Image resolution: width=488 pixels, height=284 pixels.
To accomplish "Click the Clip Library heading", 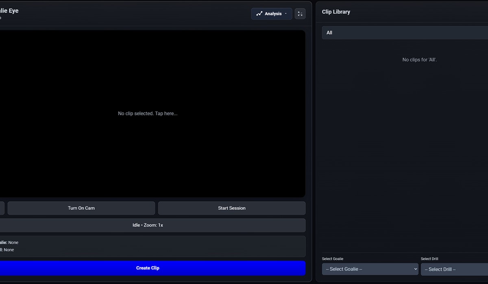I will coord(336,12).
